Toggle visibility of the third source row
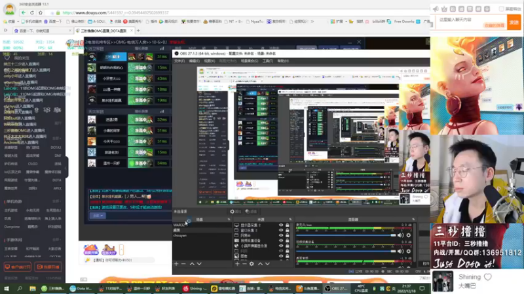 (x=281, y=235)
